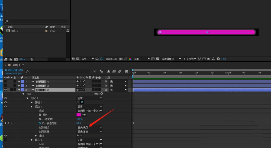Select the 合成 1 timeline tab
Image resolution: width=271 pixels, height=148 pixels.
[x=17, y=65]
